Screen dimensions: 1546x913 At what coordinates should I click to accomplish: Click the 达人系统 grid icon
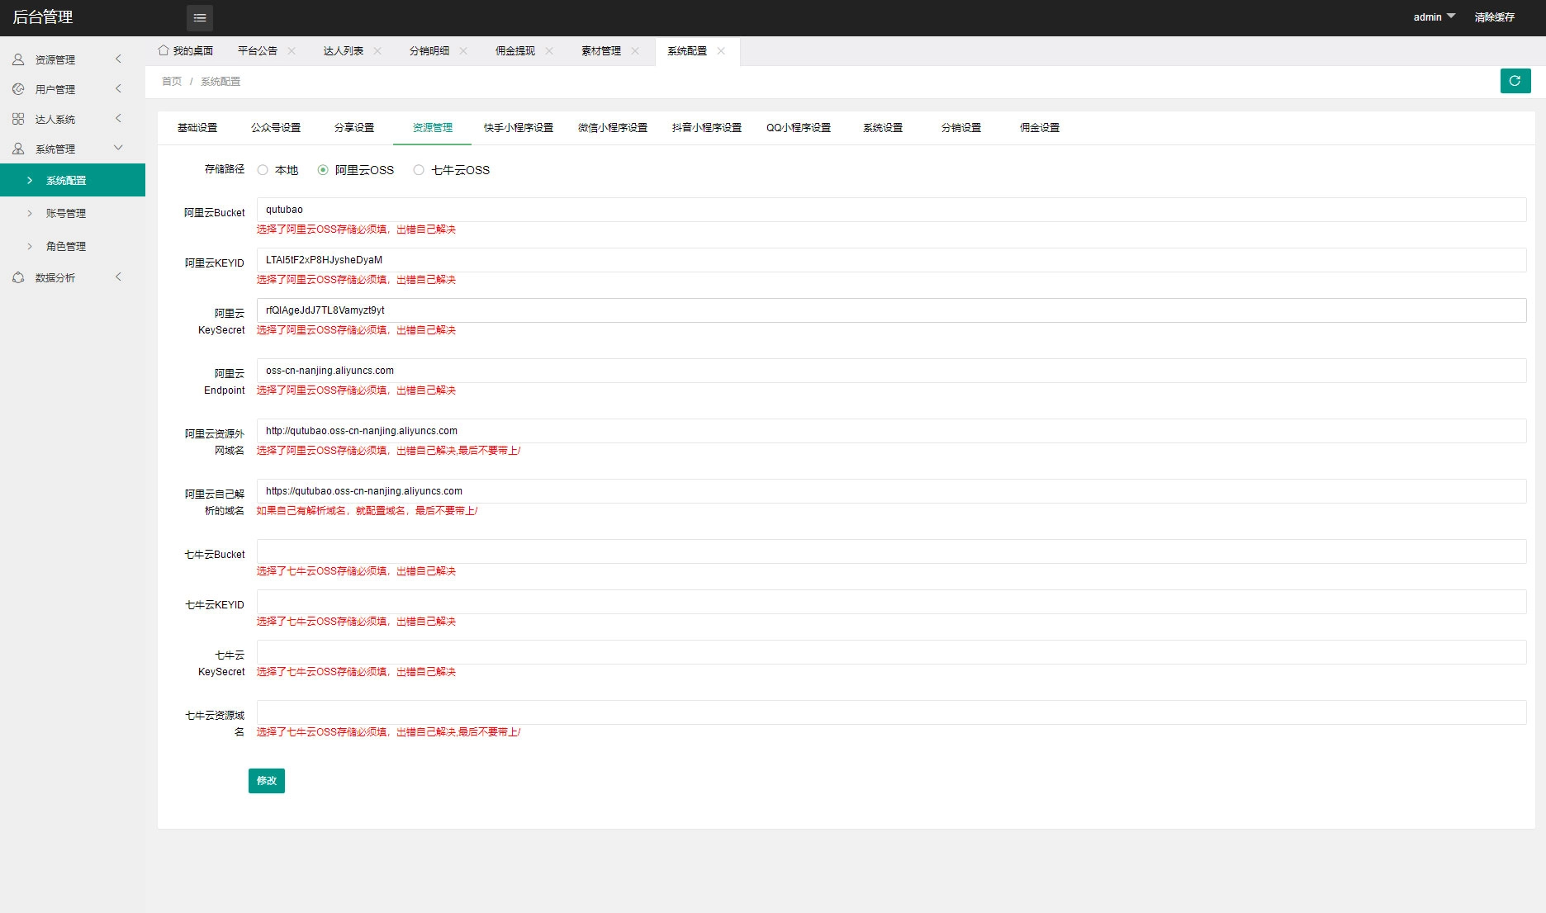pyautogui.click(x=18, y=119)
